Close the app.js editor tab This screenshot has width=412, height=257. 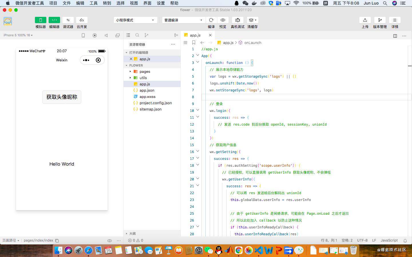210,35
